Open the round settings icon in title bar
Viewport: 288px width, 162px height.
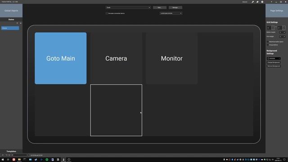pos(262,2)
